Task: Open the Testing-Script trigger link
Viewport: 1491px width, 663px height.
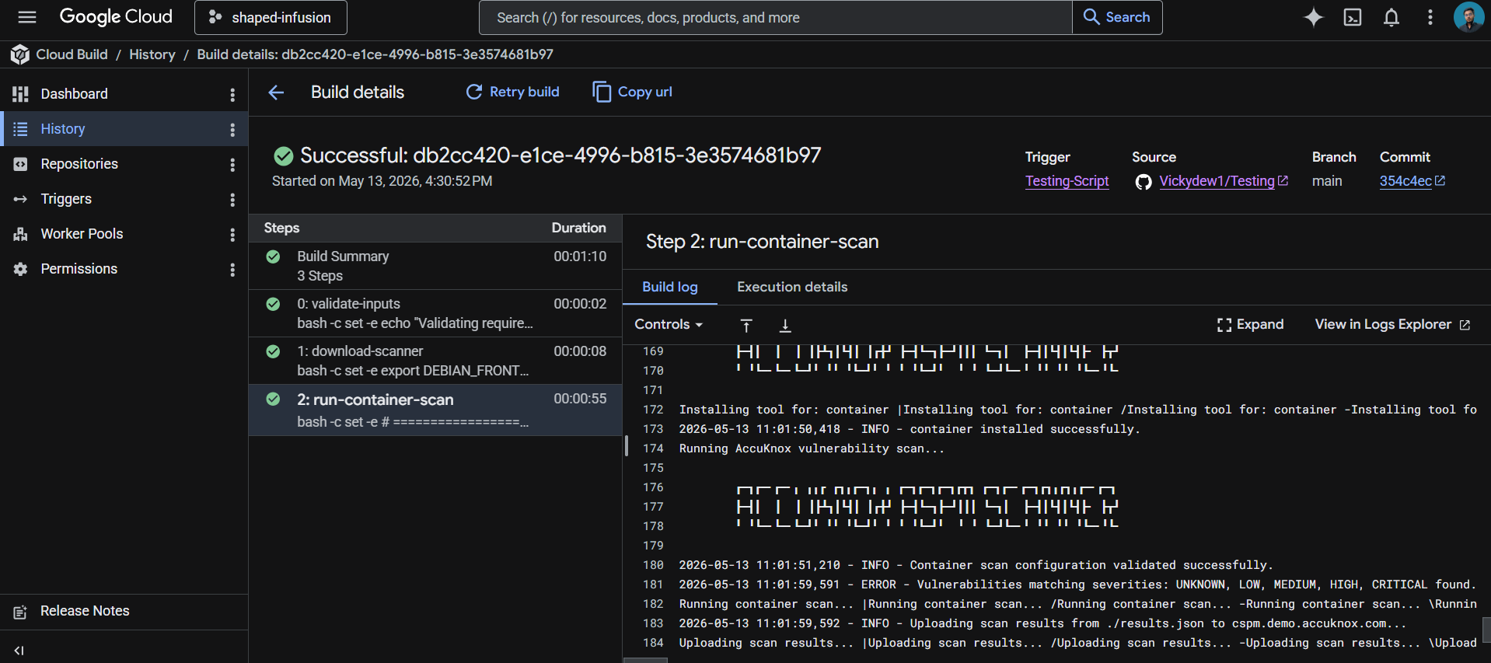Action: pos(1067,181)
